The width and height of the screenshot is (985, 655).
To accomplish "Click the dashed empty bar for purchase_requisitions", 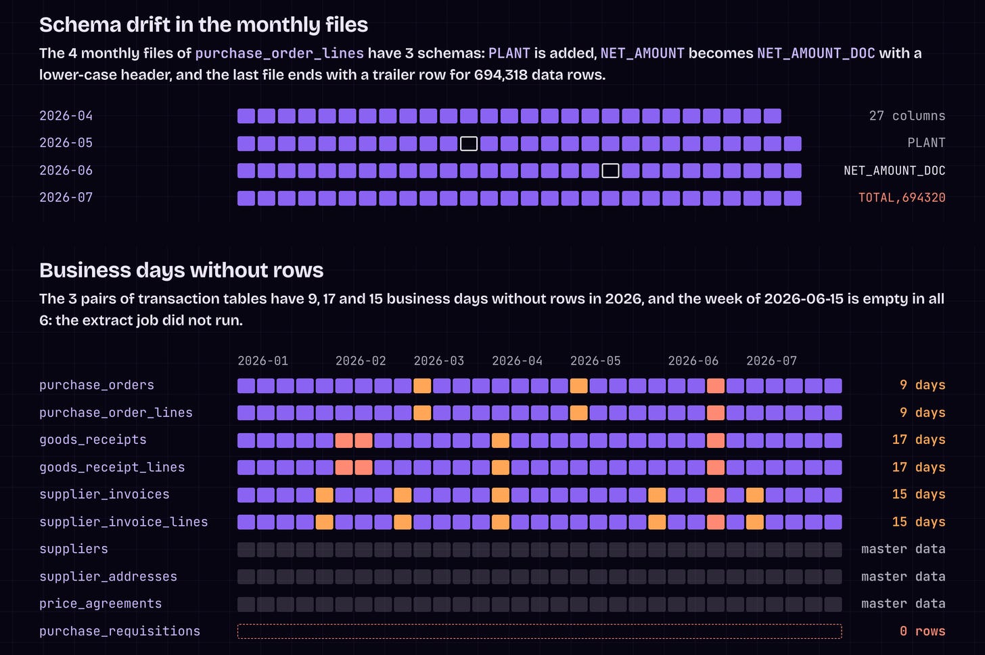I will click(x=540, y=631).
